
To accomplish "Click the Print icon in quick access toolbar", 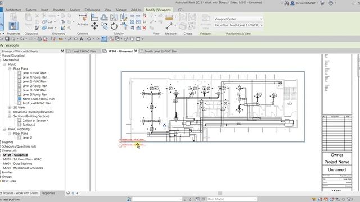I will click(x=39, y=39).
